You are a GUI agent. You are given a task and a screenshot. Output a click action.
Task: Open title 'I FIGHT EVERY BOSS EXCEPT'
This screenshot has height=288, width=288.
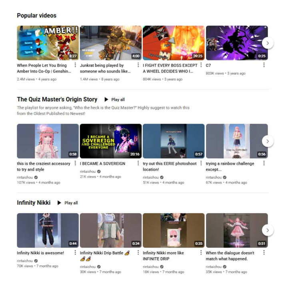pyautogui.click(x=170, y=68)
